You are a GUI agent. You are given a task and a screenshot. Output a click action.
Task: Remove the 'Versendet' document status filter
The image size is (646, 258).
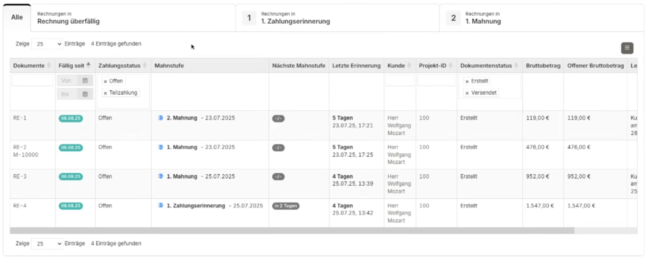pos(467,93)
